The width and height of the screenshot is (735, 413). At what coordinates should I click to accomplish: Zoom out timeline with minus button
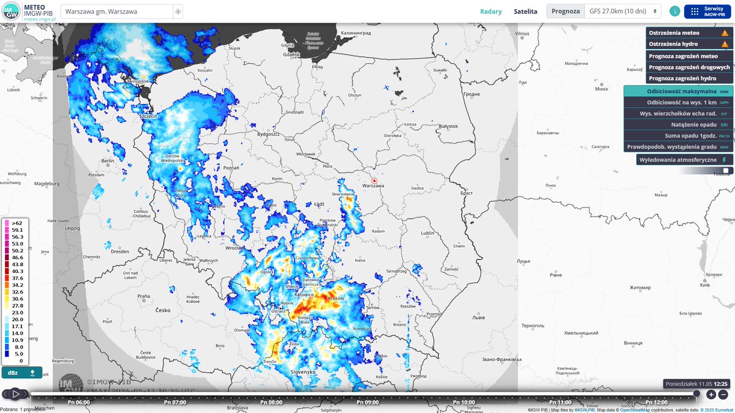click(723, 395)
